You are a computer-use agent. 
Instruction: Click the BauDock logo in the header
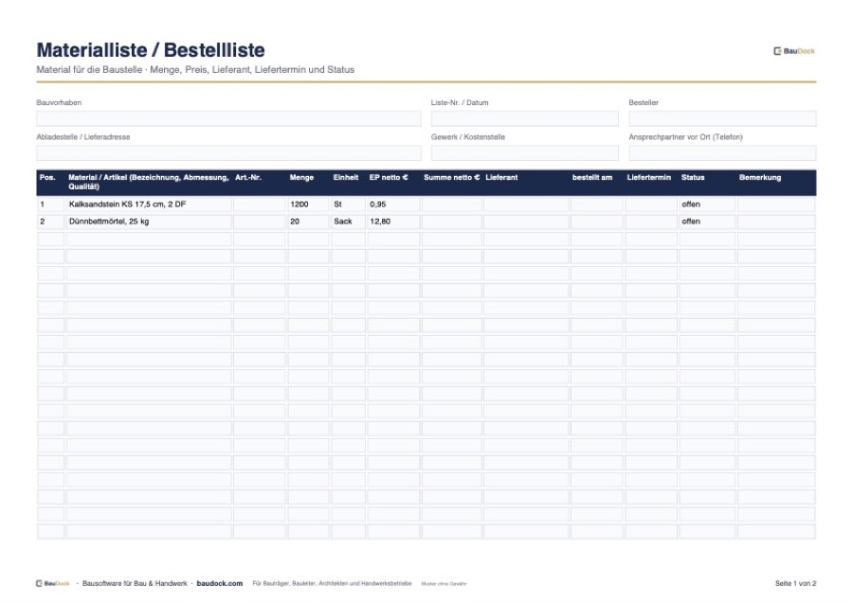tap(793, 51)
